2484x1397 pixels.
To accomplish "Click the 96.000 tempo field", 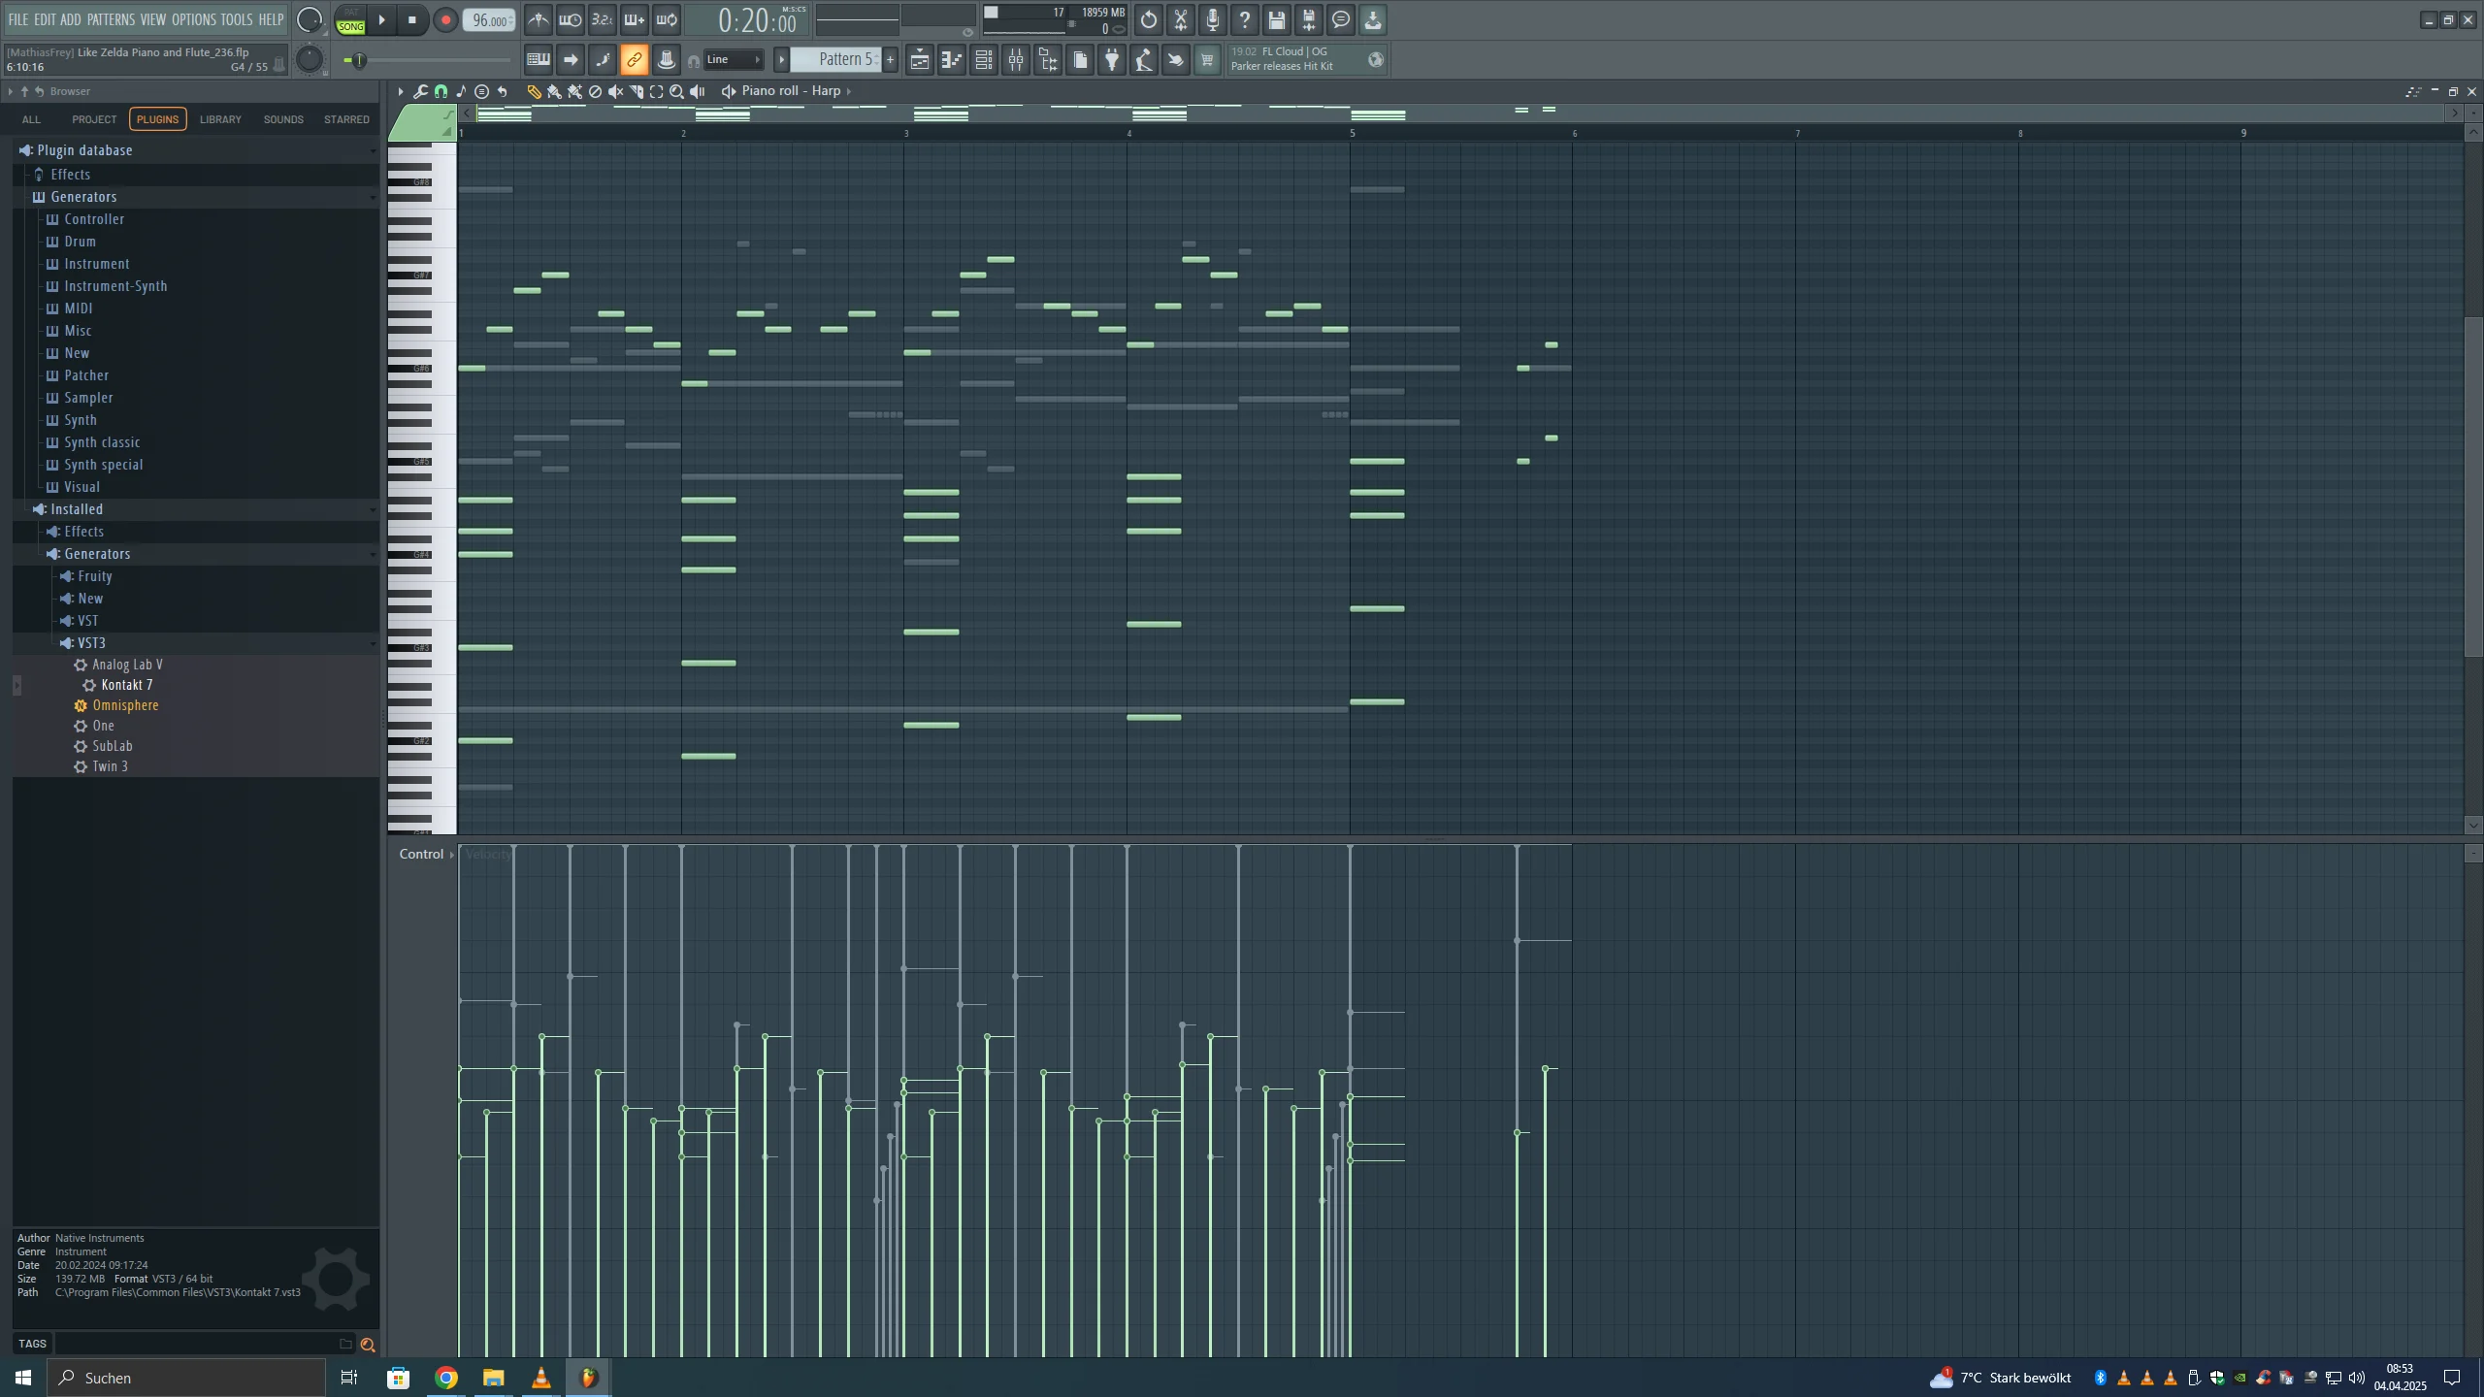I will tap(490, 20).
